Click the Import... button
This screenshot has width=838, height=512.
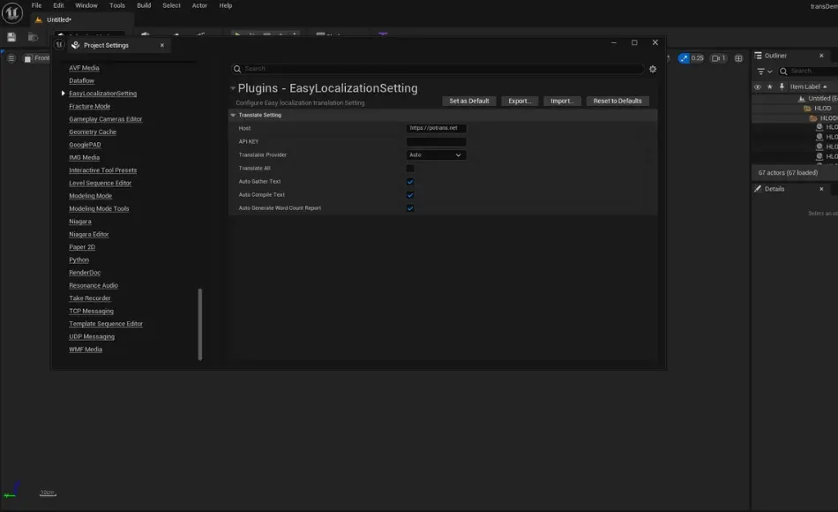pyautogui.click(x=562, y=102)
